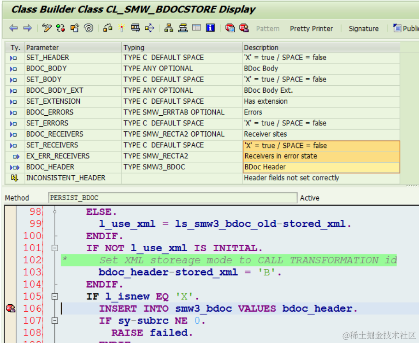Click the Pattern button
This screenshot has height=343, width=419.
coord(267,28)
